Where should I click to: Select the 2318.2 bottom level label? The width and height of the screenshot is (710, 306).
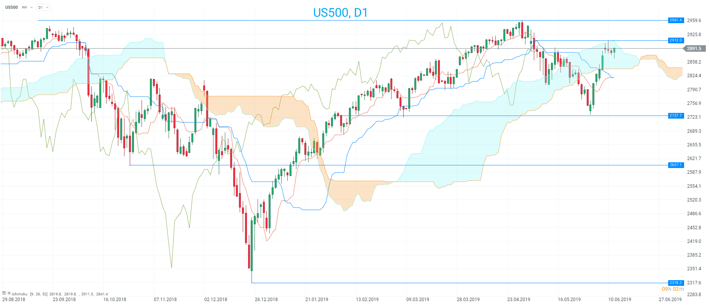point(676,283)
